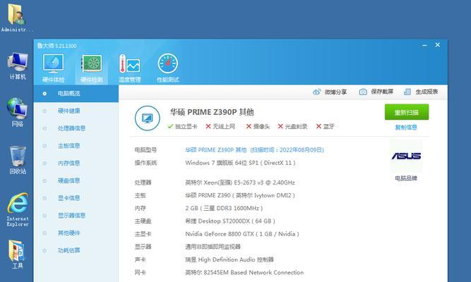Click the 电脑品牌 label under the logo
The width and height of the screenshot is (471, 282).
406,178
